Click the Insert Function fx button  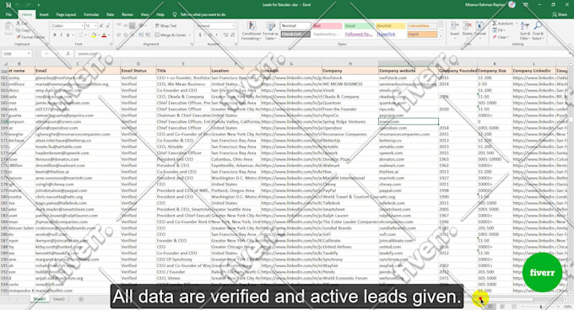(68, 54)
